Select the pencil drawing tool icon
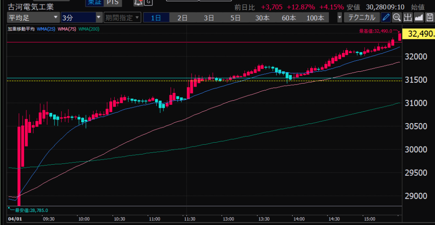435x225 pixels. pyautogui.click(x=386, y=17)
